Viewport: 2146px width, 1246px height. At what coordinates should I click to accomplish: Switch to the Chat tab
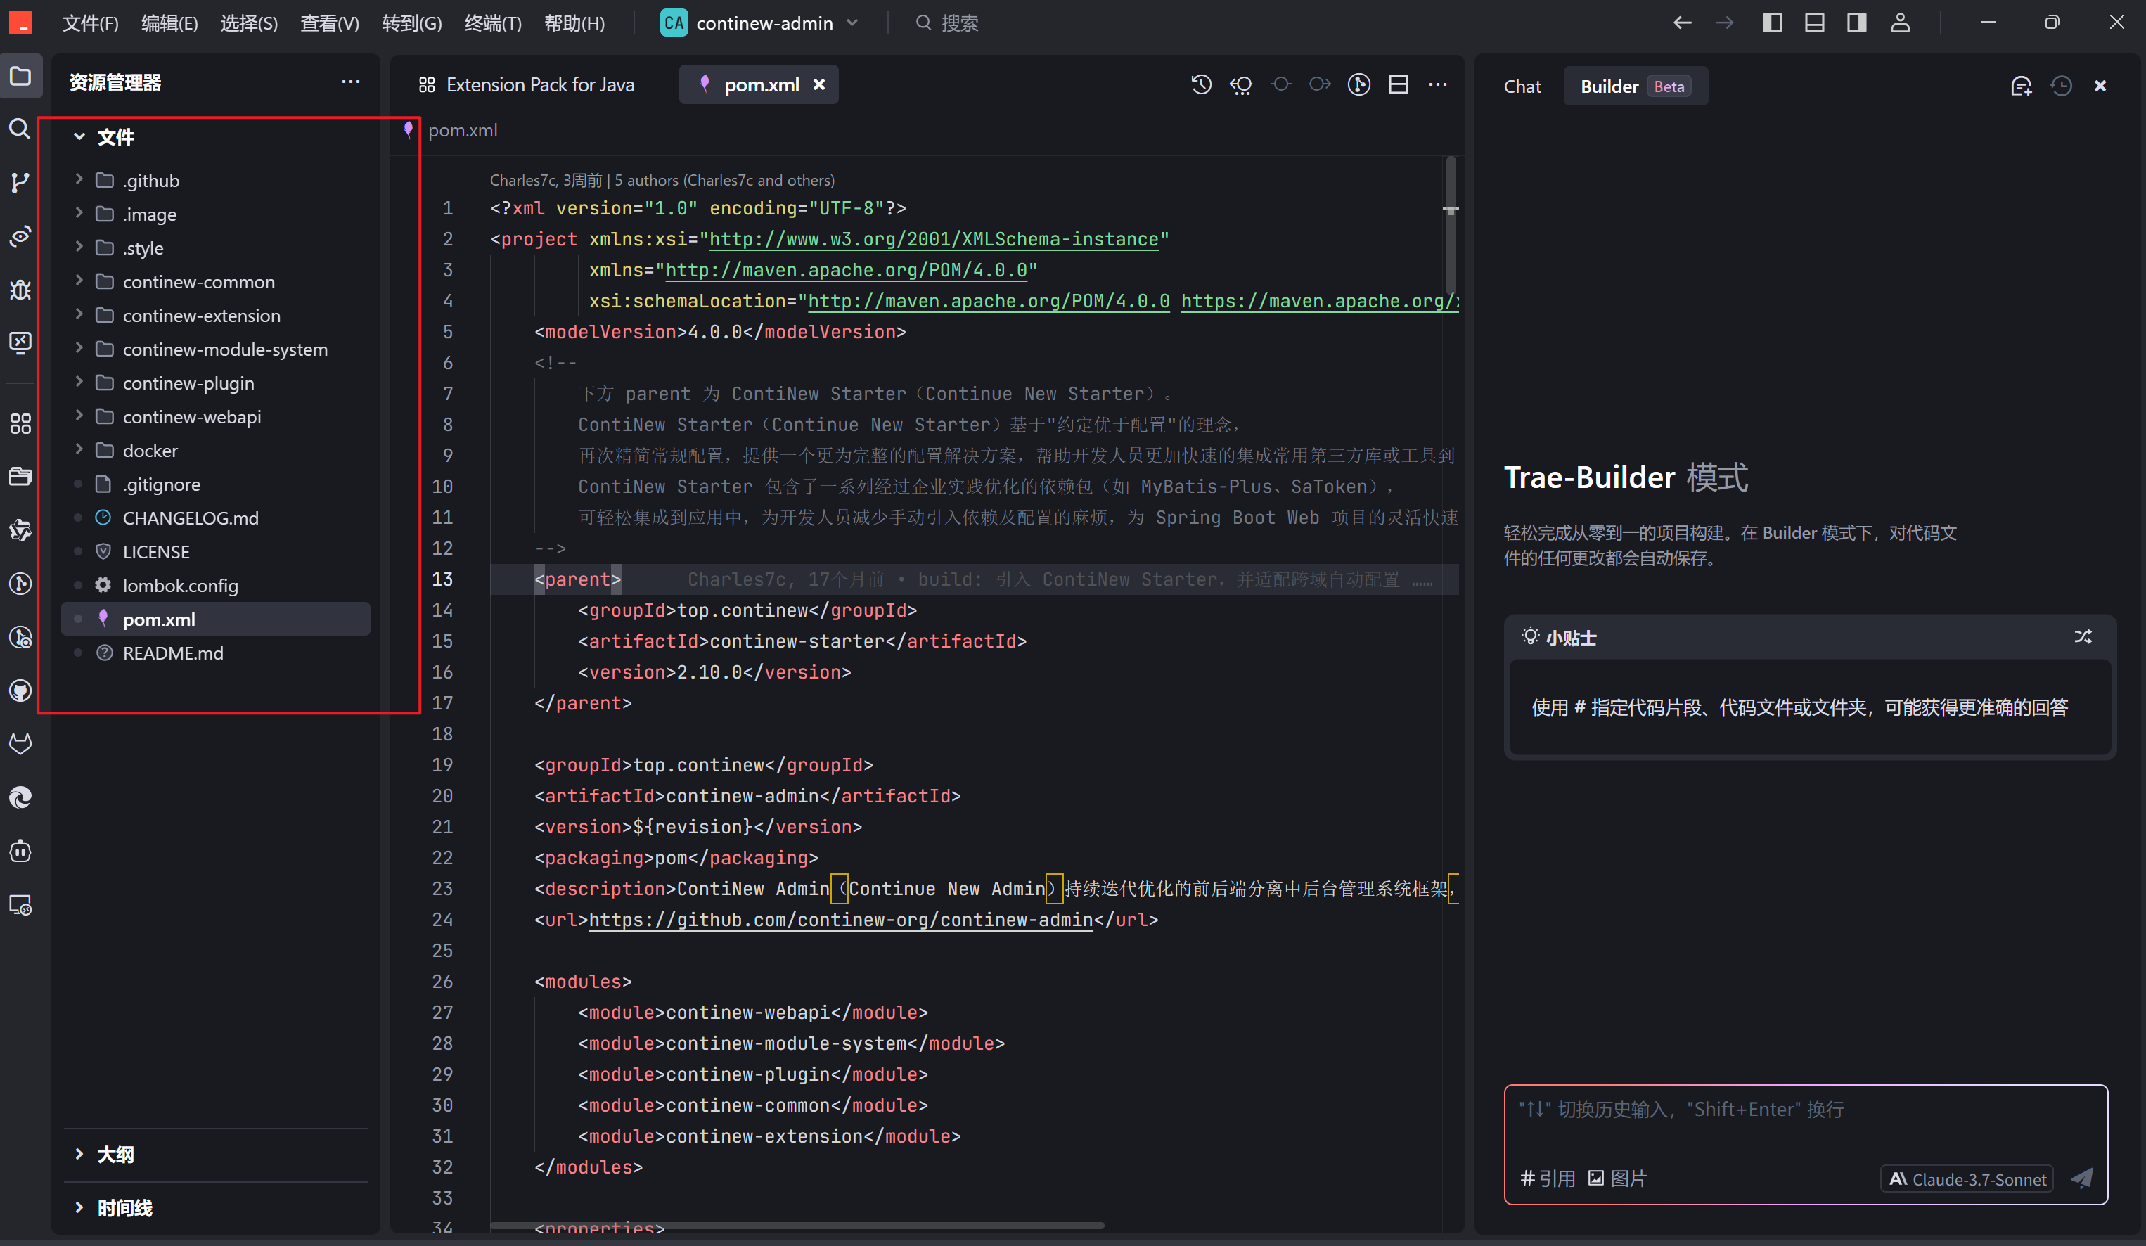(1522, 86)
